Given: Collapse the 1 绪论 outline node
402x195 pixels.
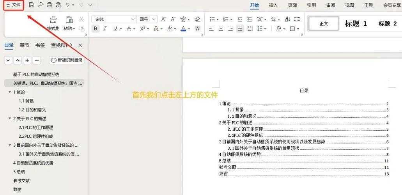Looking at the screenshot, I should tap(10, 92).
